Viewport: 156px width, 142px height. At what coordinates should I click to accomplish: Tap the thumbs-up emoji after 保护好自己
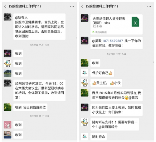click(110, 73)
